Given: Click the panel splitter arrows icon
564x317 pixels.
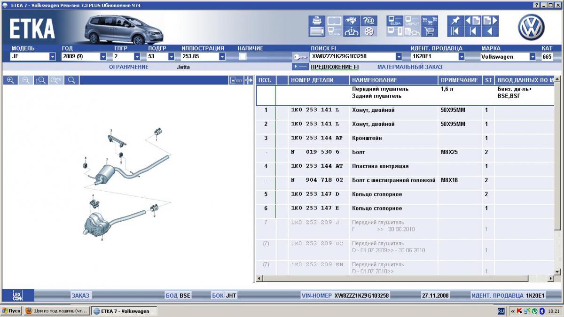Looking at the screenshot, I should 249,80.
